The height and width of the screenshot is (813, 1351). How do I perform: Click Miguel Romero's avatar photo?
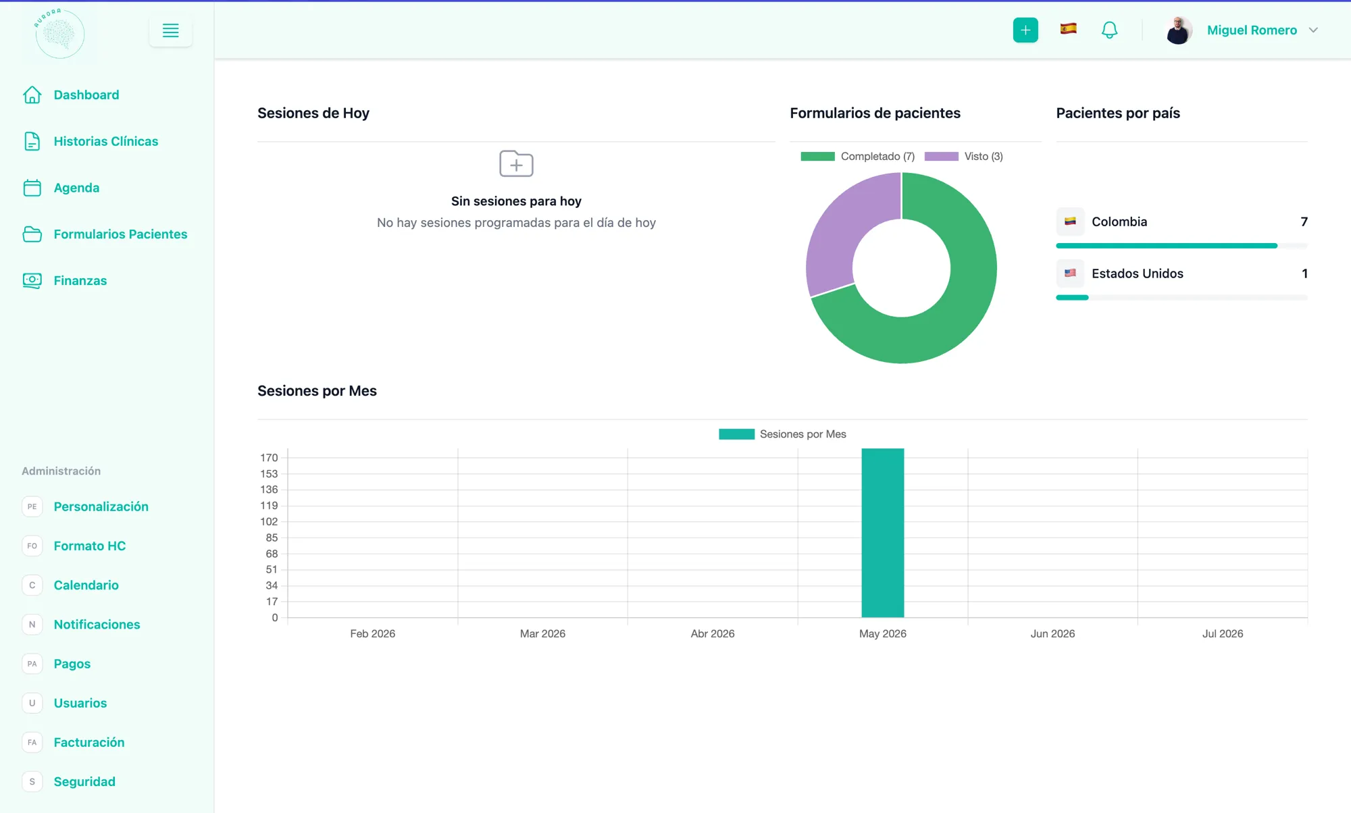tap(1179, 30)
